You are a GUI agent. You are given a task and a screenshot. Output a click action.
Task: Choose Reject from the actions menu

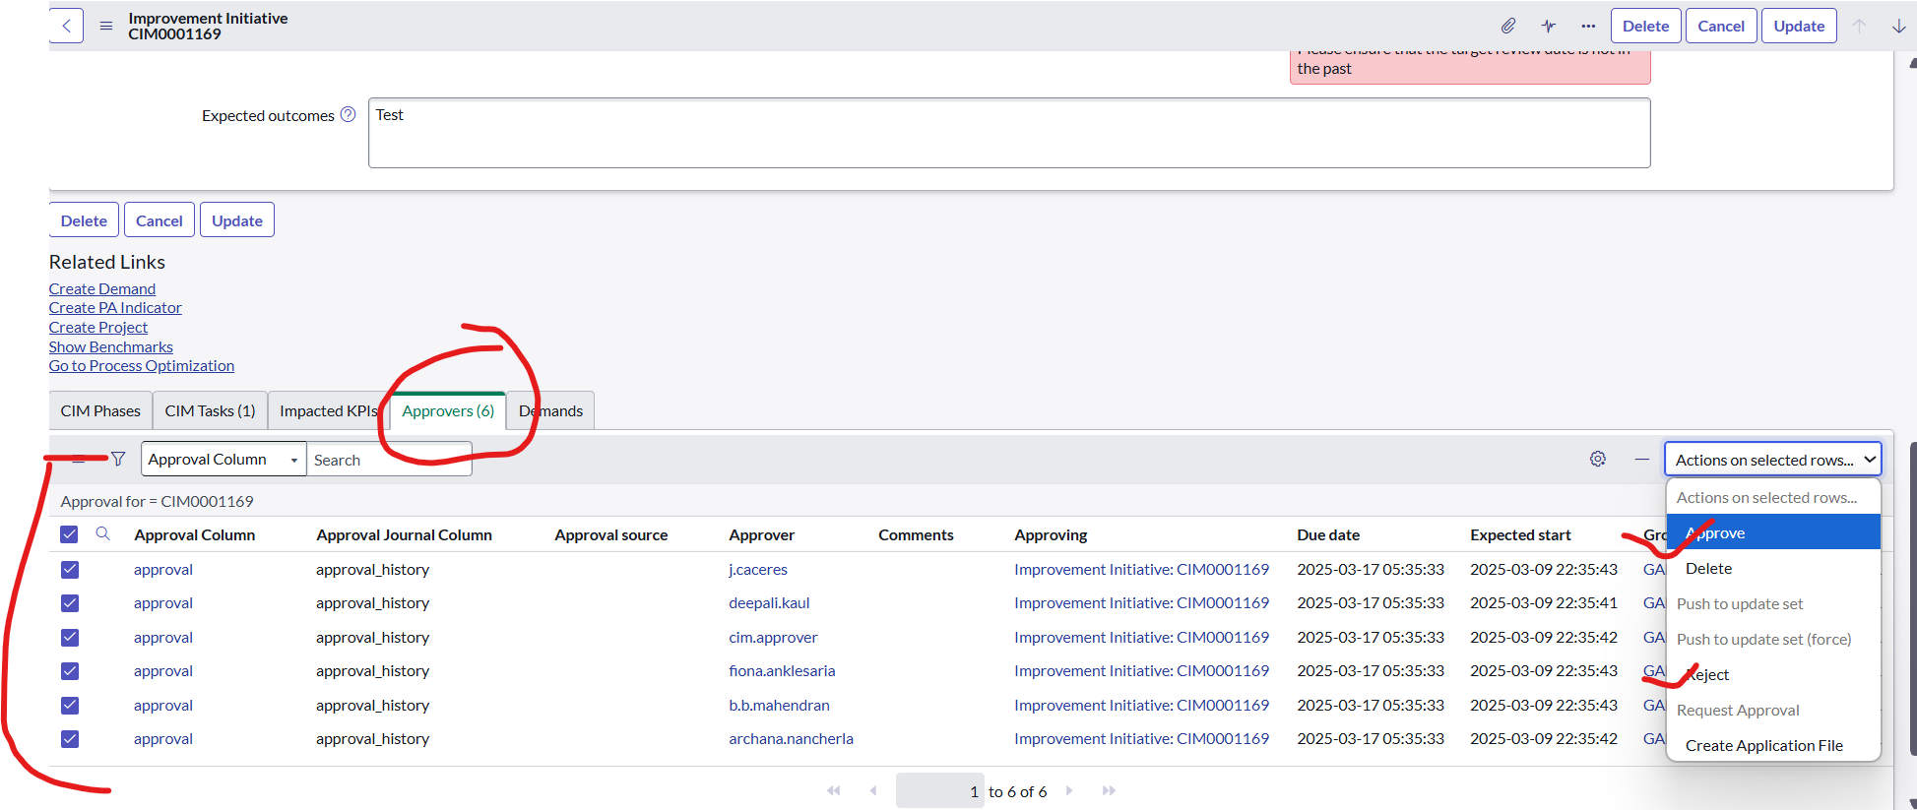(x=1773, y=674)
